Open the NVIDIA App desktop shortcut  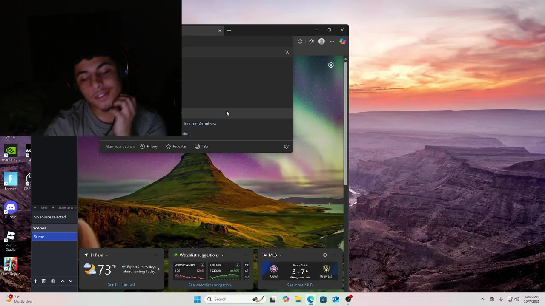11,153
